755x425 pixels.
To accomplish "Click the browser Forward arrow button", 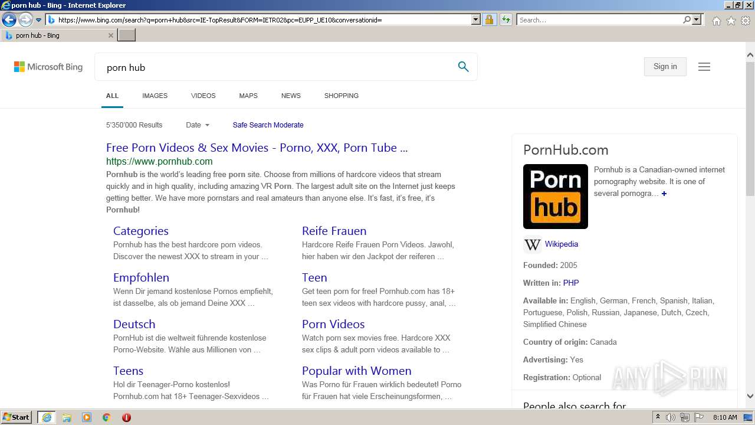I will [25, 20].
